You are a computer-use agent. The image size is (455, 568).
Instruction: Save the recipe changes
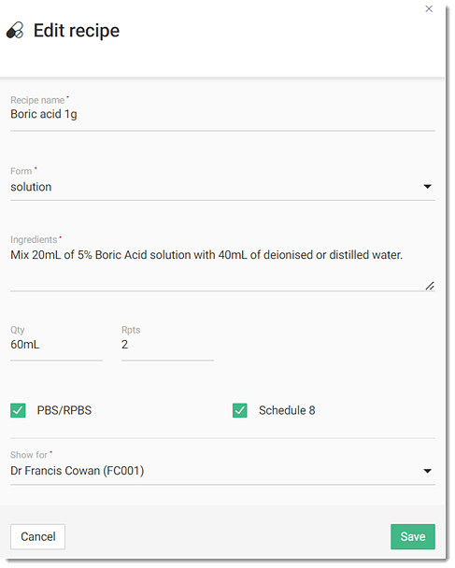pyautogui.click(x=413, y=536)
